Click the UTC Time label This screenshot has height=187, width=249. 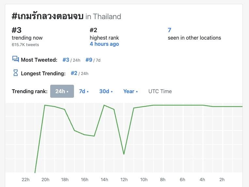click(x=160, y=91)
